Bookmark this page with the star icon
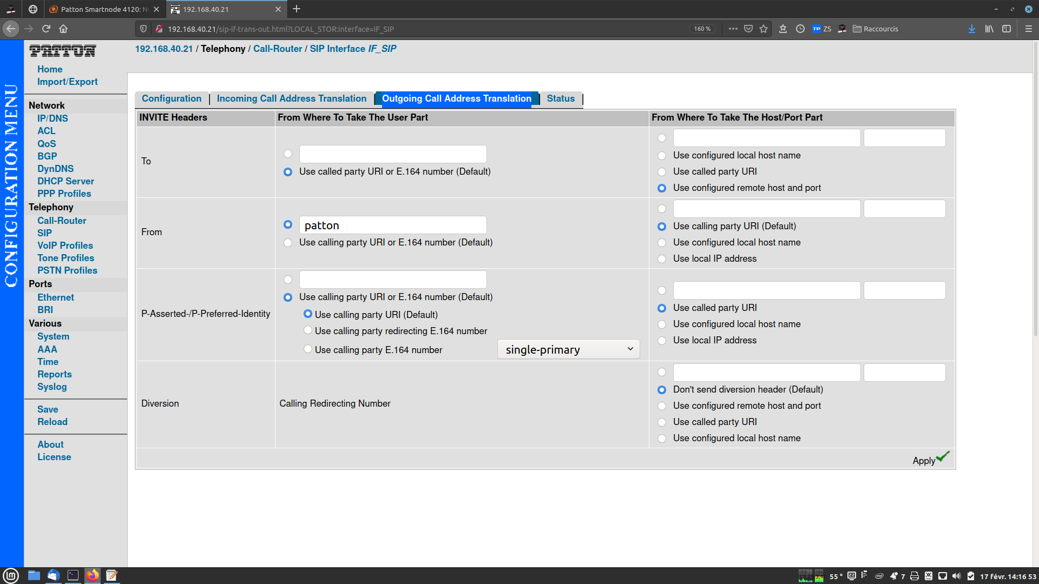This screenshot has height=584, width=1039. coord(764,29)
